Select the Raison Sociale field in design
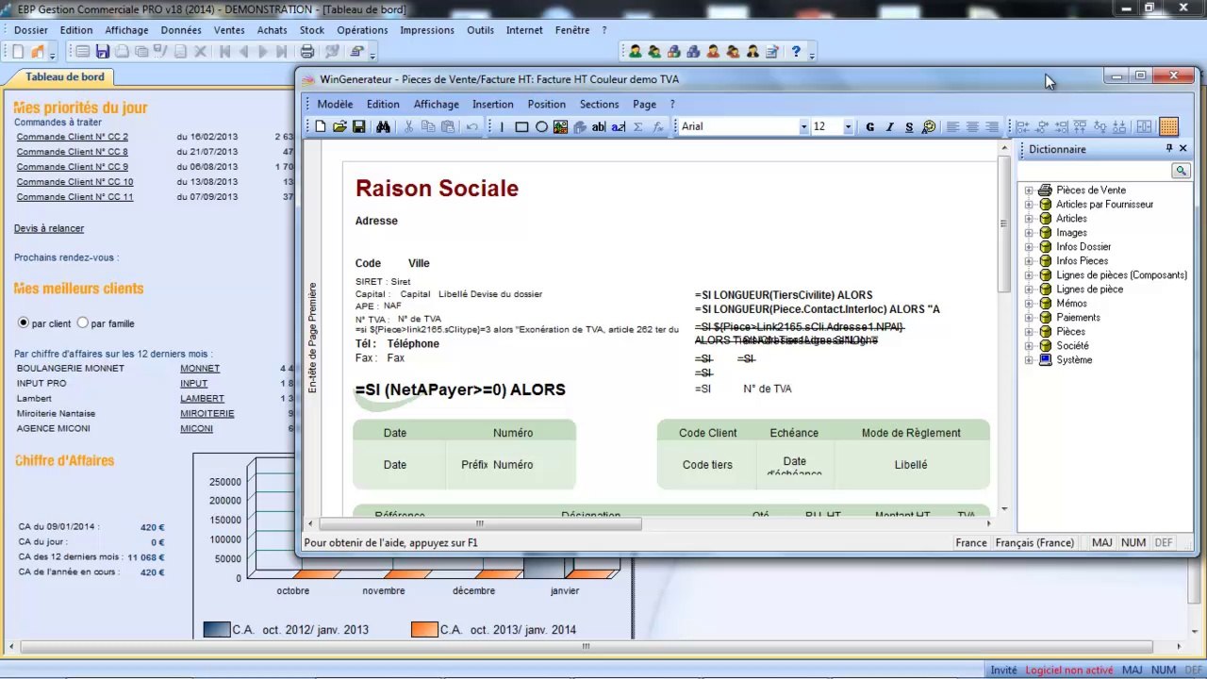This screenshot has width=1207, height=679. point(437,189)
